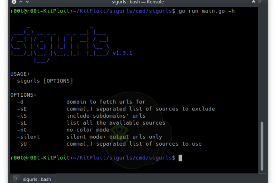This screenshot has height=183, width=276.
Task: Click the top prompt 'r00t@r00t-KitPloit'
Action: 40,11
